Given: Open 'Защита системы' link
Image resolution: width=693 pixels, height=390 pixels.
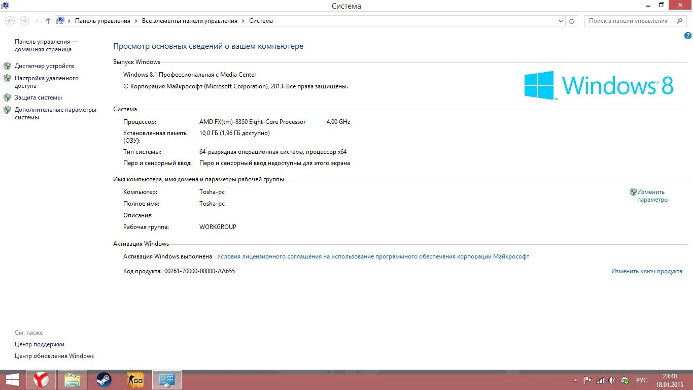Looking at the screenshot, I should (38, 97).
